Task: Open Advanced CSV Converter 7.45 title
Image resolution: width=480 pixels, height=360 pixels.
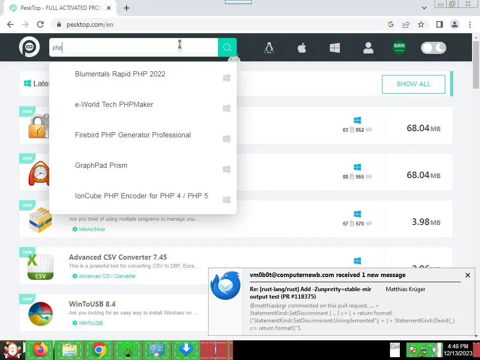Action: (118, 257)
